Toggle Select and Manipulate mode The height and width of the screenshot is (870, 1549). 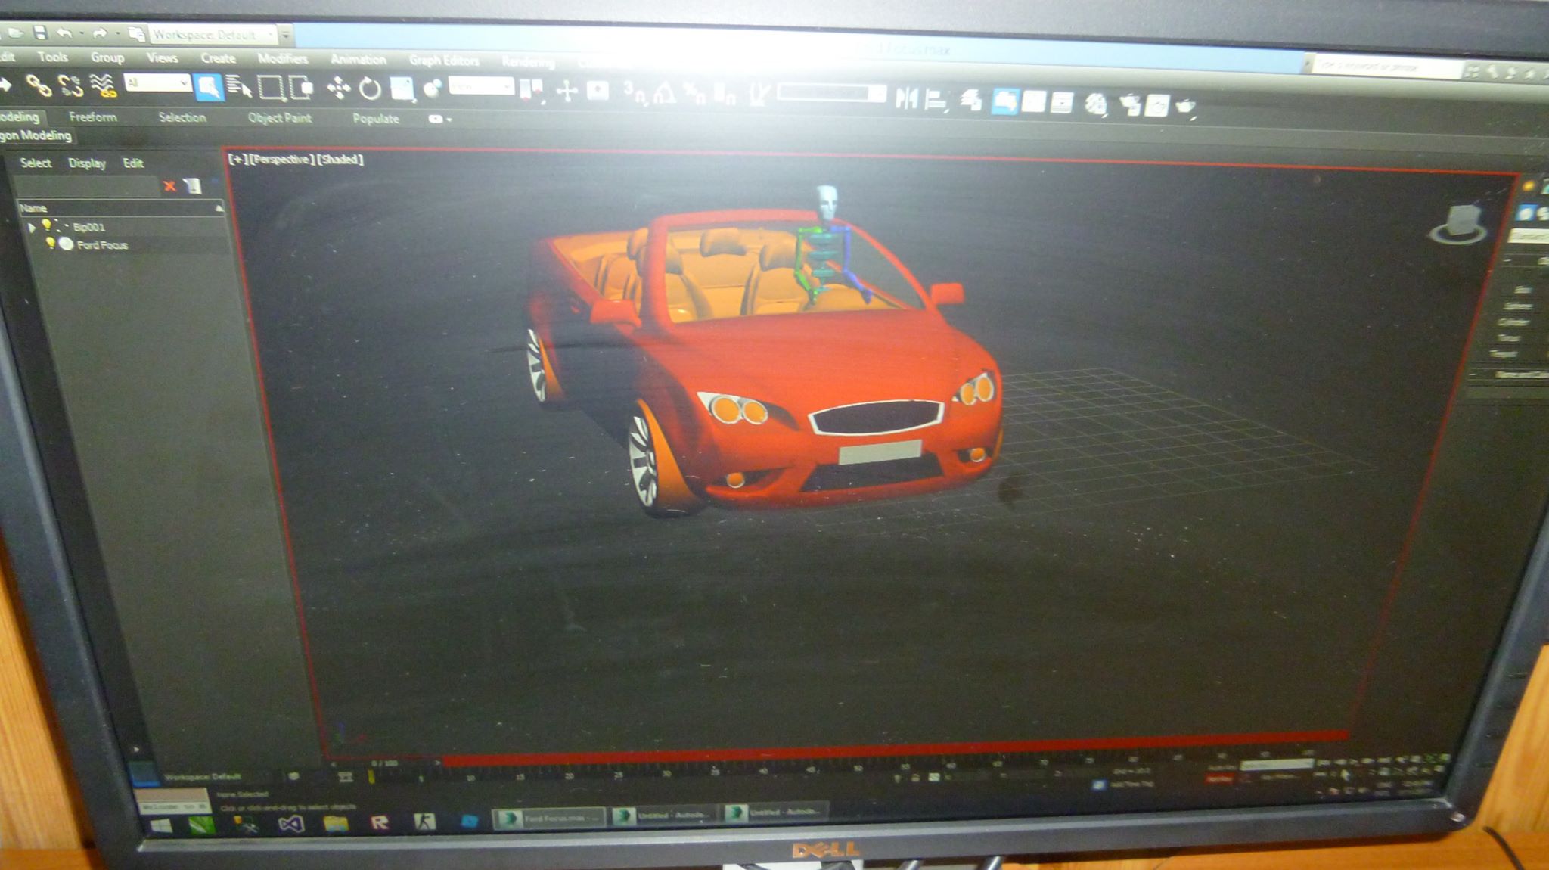tap(567, 92)
